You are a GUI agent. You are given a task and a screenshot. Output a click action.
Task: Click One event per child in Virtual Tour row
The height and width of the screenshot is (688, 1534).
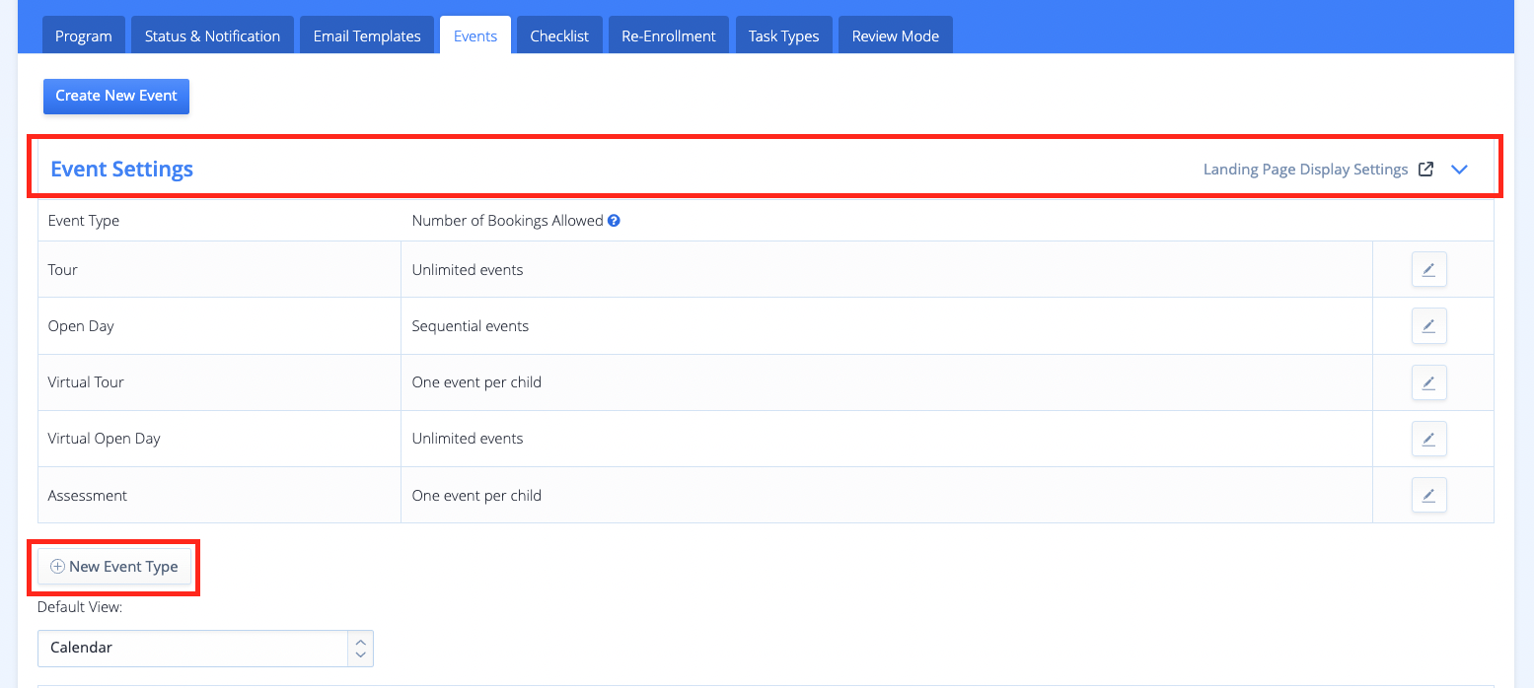tap(476, 382)
